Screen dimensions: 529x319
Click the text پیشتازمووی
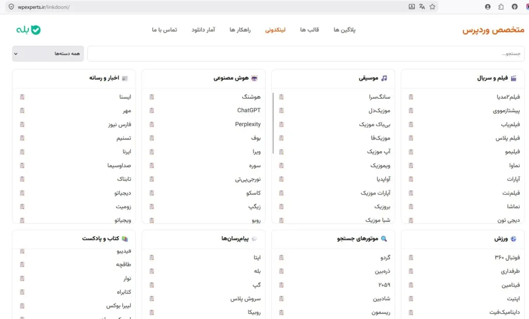(x=506, y=111)
